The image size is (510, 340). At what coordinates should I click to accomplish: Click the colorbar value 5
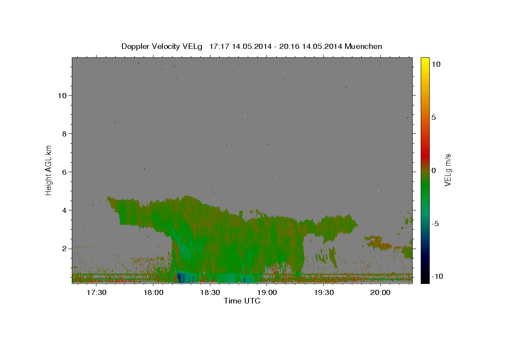click(433, 117)
